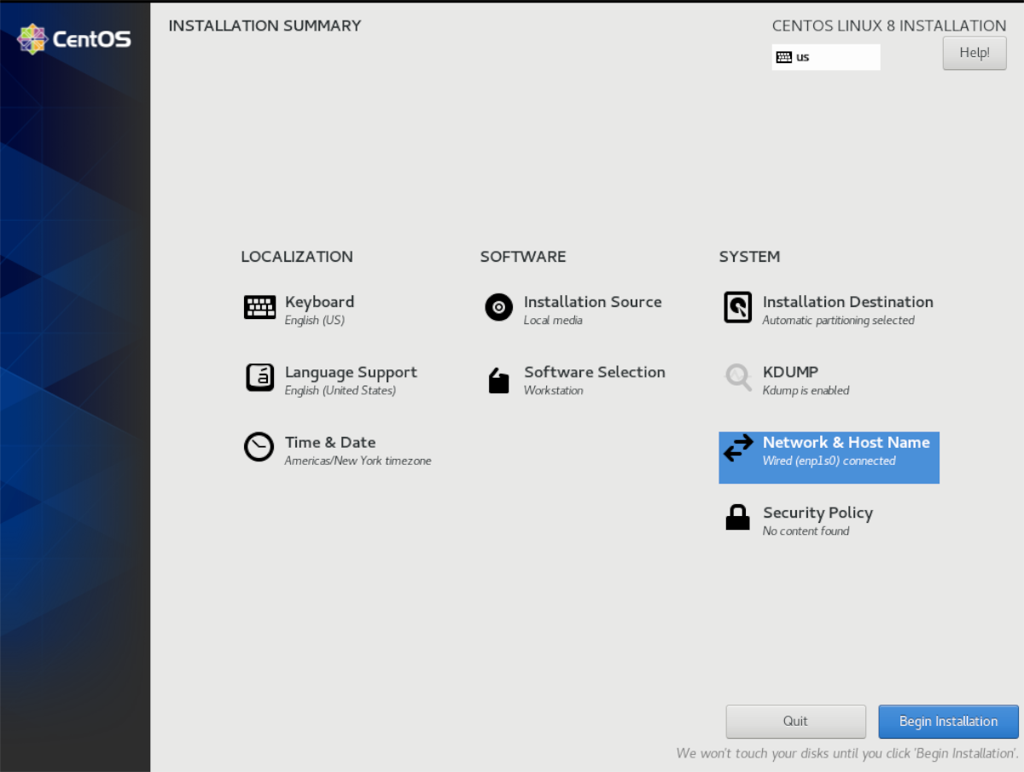
Task: Click the Installation Source disc icon
Action: click(x=498, y=307)
